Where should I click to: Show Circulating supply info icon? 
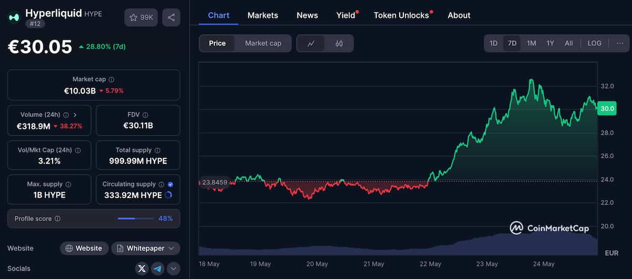point(161,184)
